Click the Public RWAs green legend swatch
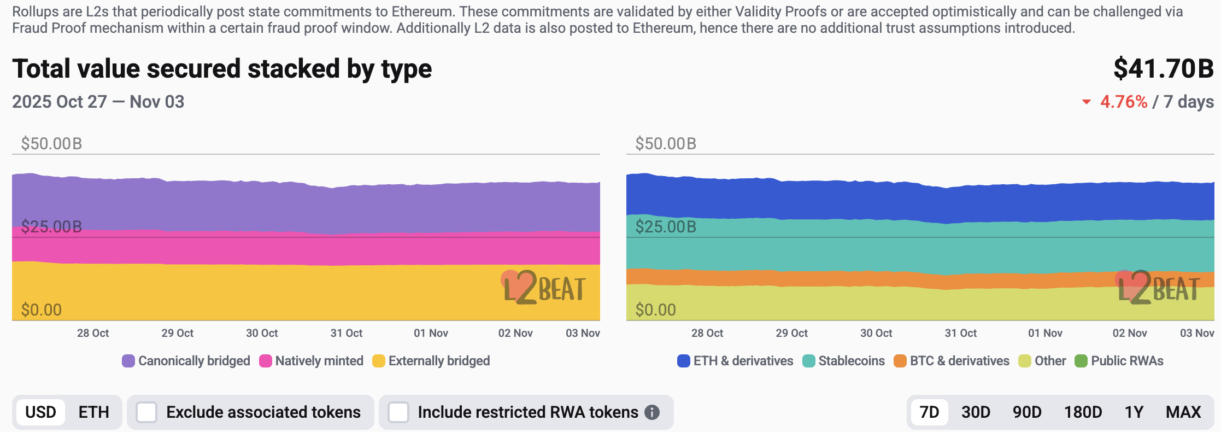 click(x=1081, y=361)
